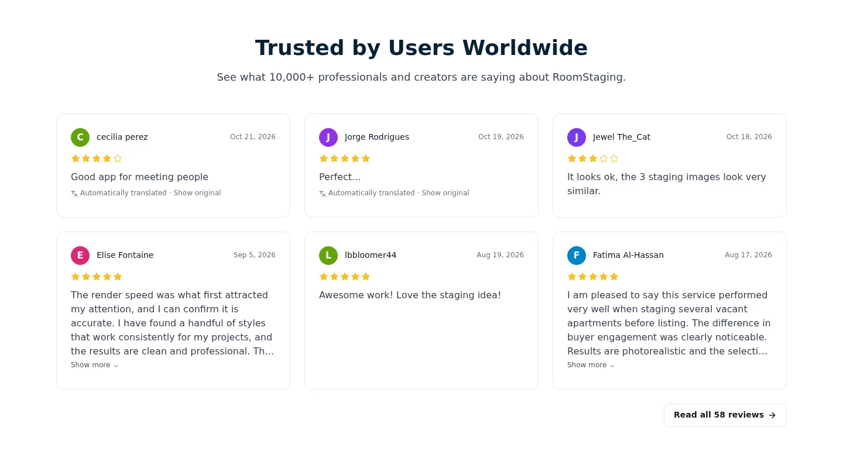Show original text of cecilia perez's review

(x=197, y=193)
